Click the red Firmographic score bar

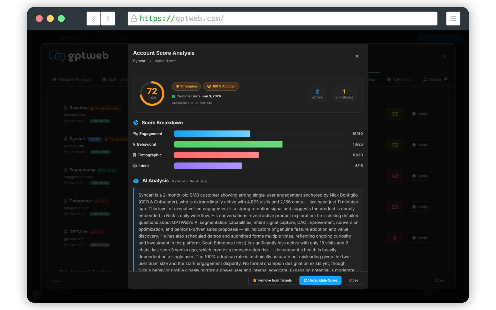pos(216,155)
